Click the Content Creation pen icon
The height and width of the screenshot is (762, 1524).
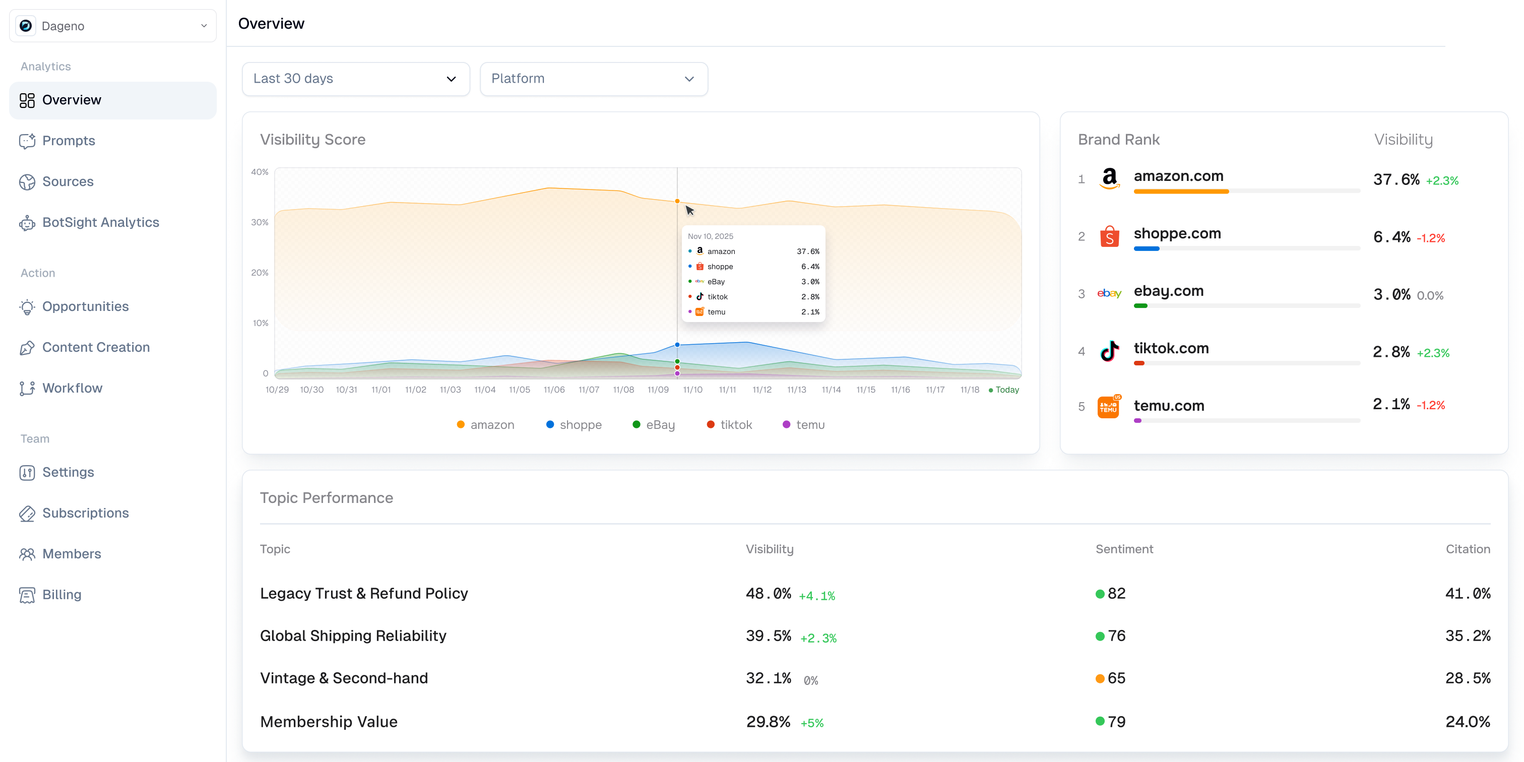(27, 347)
